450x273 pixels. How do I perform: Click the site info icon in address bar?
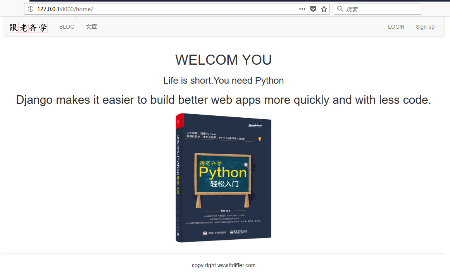(x=30, y=9)
